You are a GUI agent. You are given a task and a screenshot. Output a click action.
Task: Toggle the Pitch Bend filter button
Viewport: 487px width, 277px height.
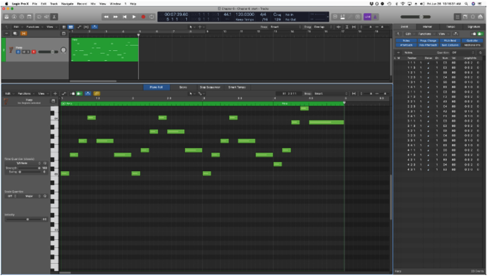(x=450, y=41)
